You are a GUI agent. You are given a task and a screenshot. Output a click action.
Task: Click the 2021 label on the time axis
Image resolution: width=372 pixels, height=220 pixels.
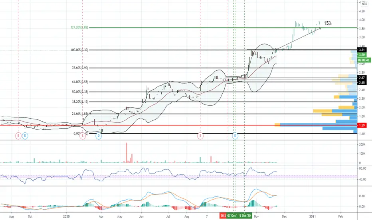click(x=313, y=216)
